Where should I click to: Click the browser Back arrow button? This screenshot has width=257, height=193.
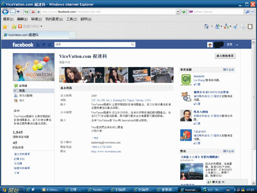5,12
